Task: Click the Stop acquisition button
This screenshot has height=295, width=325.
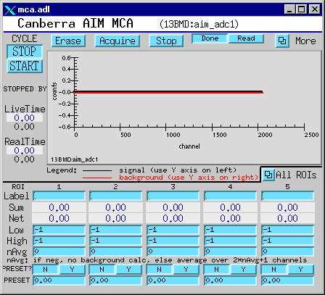Action: point(166,41)
